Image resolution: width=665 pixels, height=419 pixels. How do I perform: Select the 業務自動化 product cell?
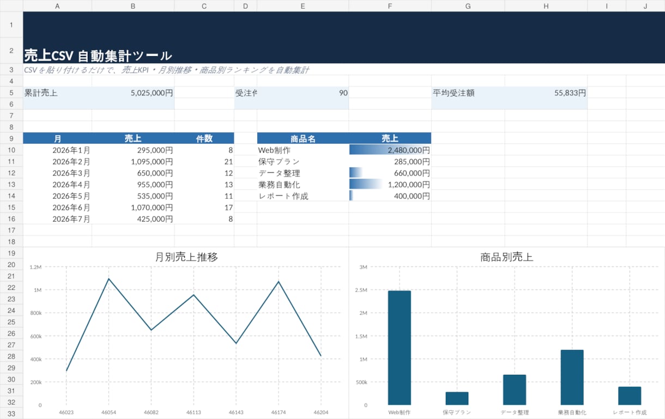[303, 184]
